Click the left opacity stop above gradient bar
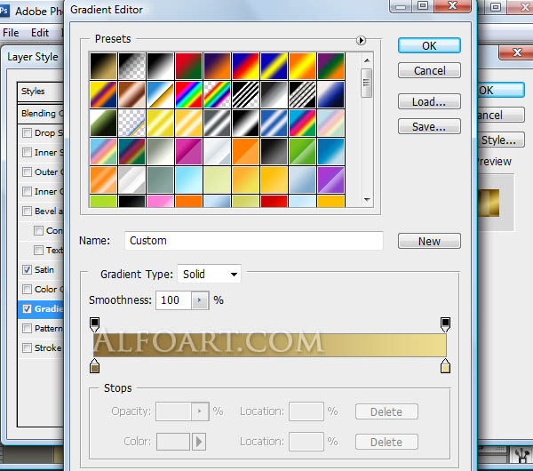The width and height of the screenshot is (533, 471). pos(94,324)
